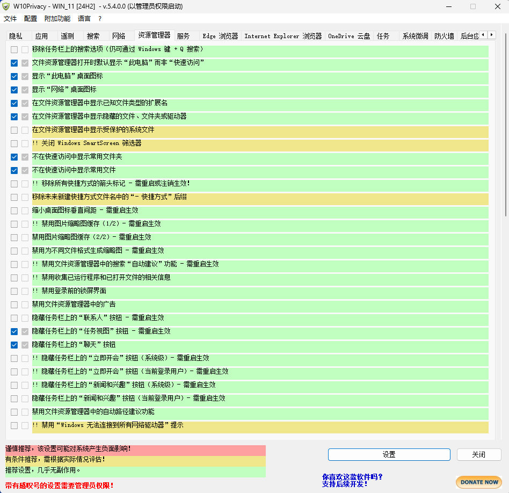The width and height of the screenshot is (509, 493).
Task: Uncheck 不在快速访问中显示常用文件夹
Action: point(14,157)
